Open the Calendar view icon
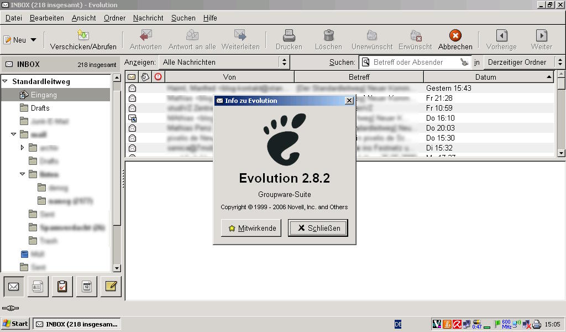The height and width of the screenshot is (332, 566). (x=86, y=286)
